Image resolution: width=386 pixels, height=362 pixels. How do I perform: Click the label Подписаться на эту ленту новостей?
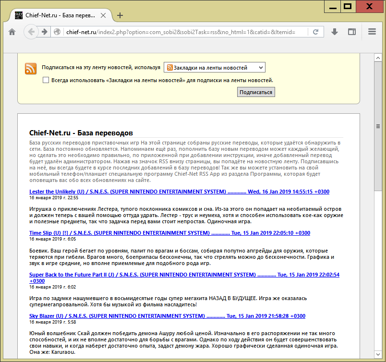click(x=101, y=68)
